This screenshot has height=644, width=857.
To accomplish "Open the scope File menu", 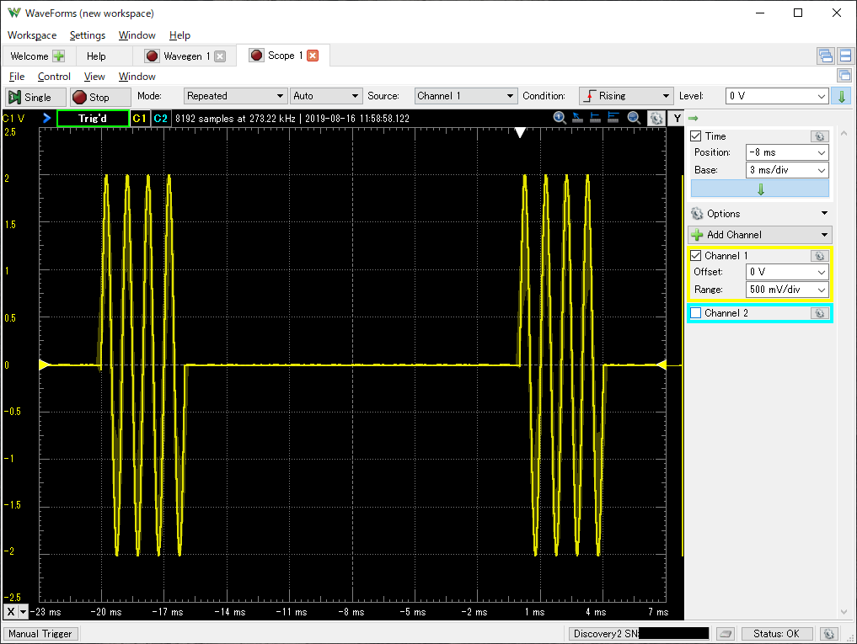I will point(17,77).
